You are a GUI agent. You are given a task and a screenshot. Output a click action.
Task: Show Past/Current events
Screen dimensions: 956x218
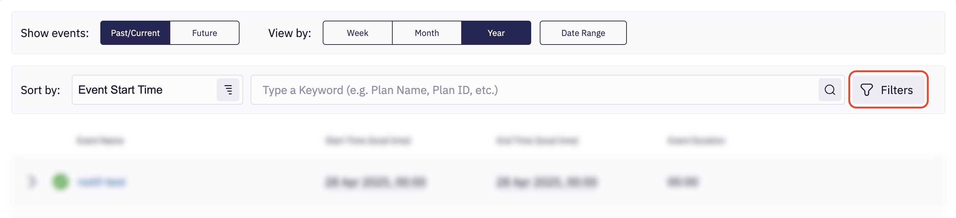coord(135,33)
